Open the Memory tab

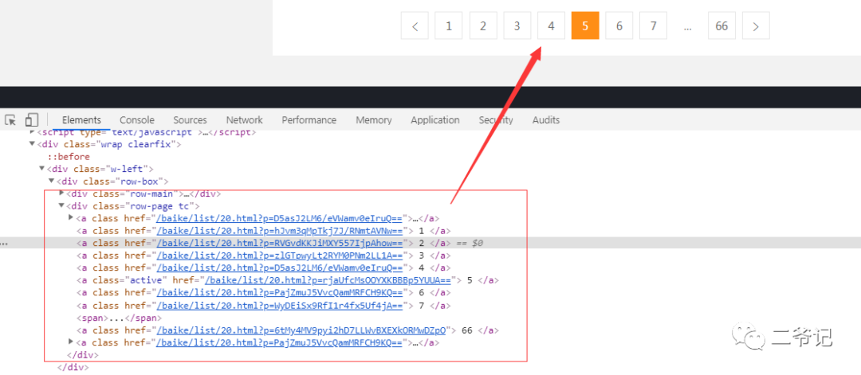point(373,120)
